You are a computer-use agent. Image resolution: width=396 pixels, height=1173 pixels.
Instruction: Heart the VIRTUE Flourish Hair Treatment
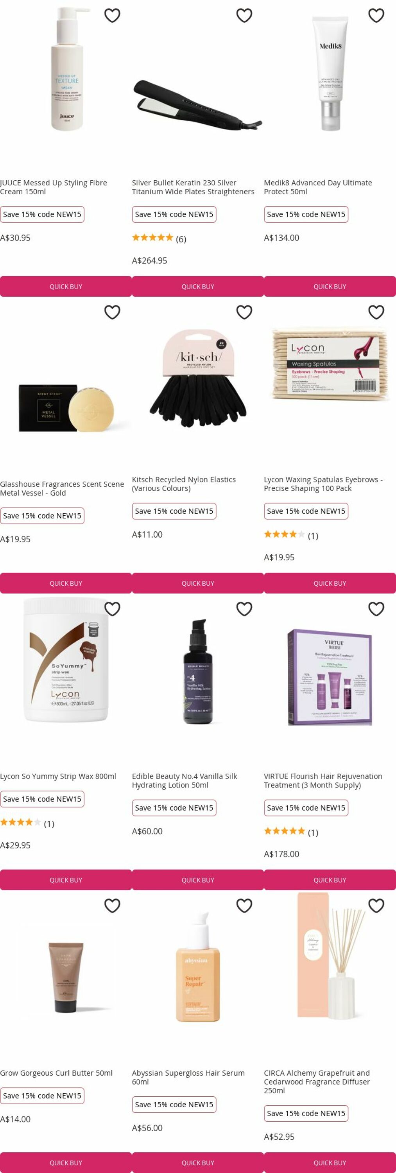[x=376, y=609]
